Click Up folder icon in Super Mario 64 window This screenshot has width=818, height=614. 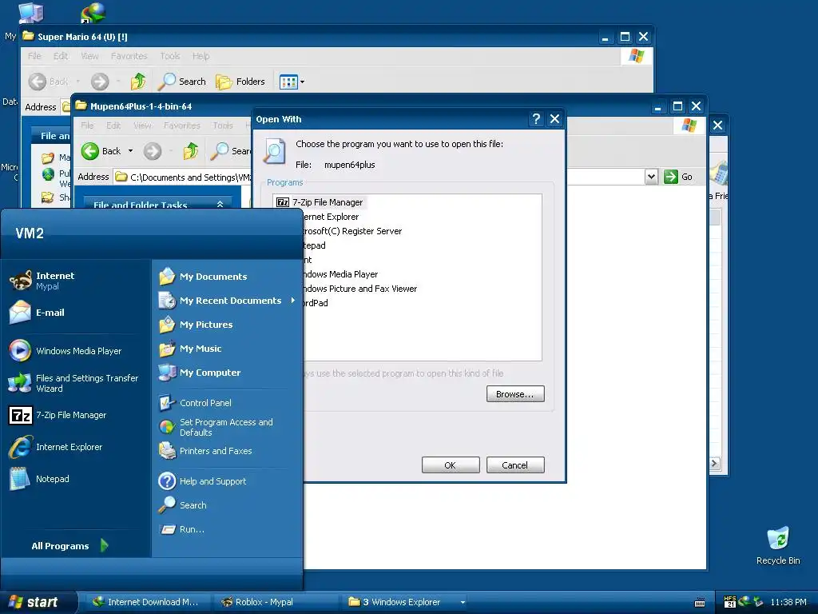[138, 82]
